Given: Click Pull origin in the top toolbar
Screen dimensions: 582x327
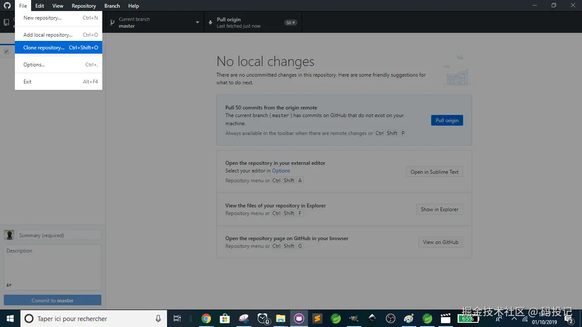Looking at the screenshot, I should click(253, 23).
